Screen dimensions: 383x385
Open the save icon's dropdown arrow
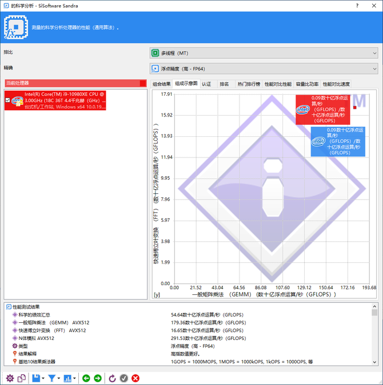(x=43, y=379)
